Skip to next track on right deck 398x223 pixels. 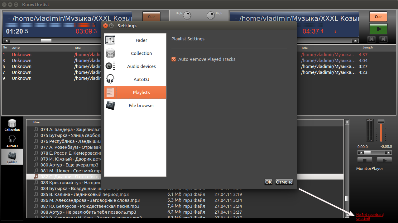(383, 39)
